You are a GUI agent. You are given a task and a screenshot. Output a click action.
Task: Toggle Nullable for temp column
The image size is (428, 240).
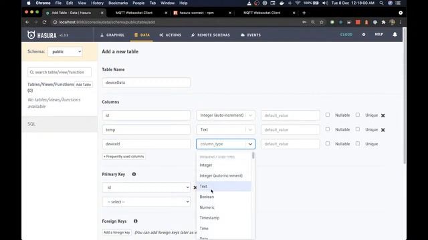click(328, 129)
